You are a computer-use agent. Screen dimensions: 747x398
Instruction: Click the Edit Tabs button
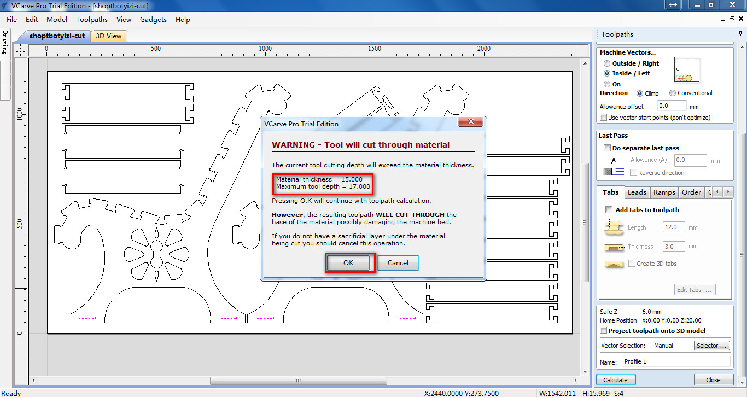click(695, 290)
